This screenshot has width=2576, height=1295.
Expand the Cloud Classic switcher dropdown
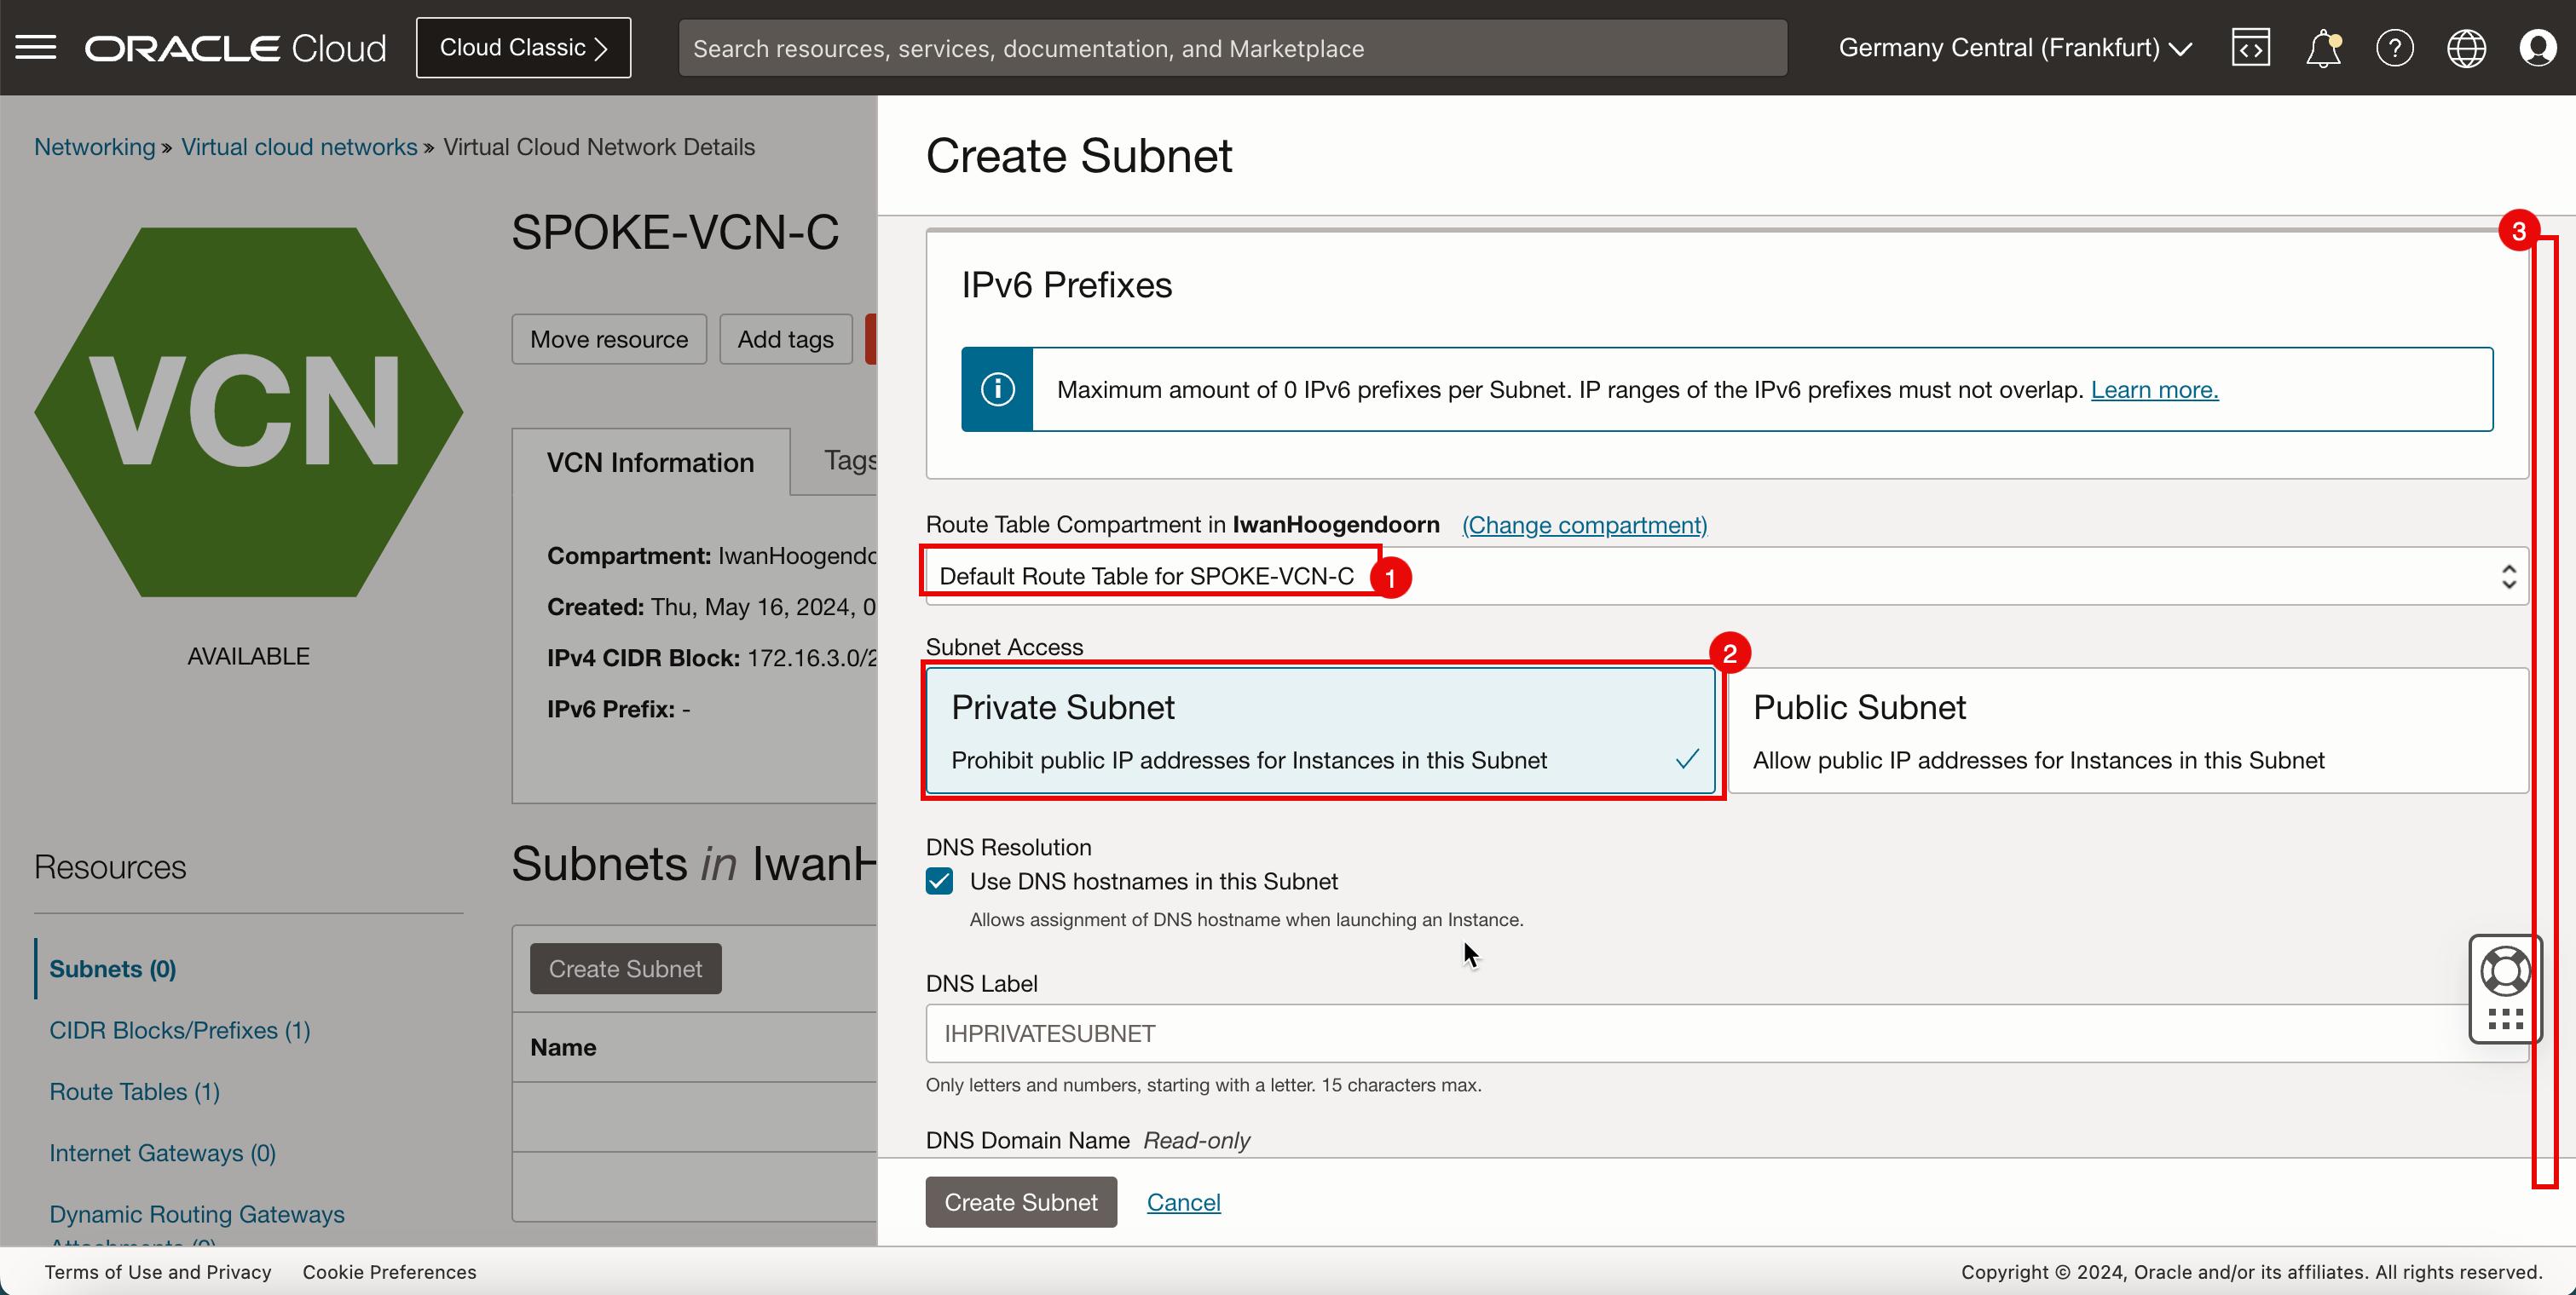coord(523,48)
